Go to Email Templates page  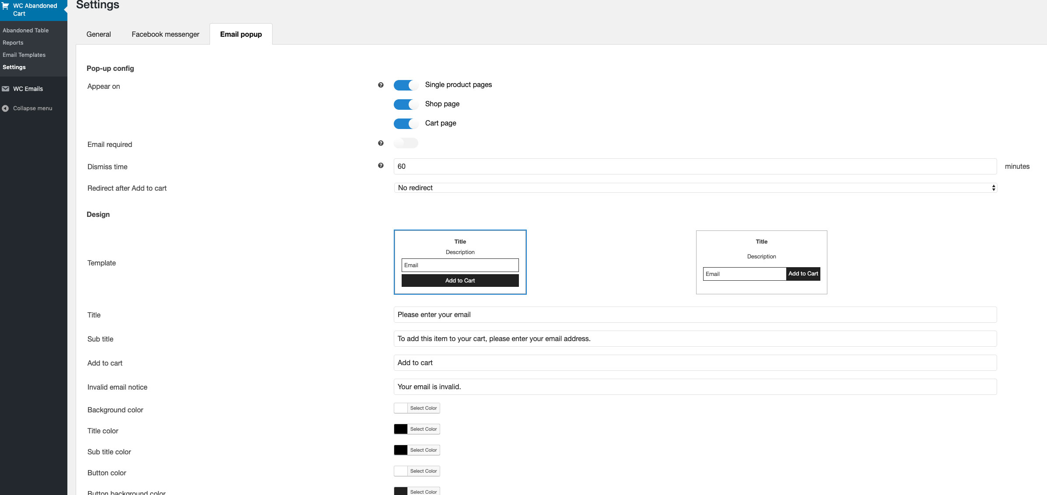coord(24,55)
